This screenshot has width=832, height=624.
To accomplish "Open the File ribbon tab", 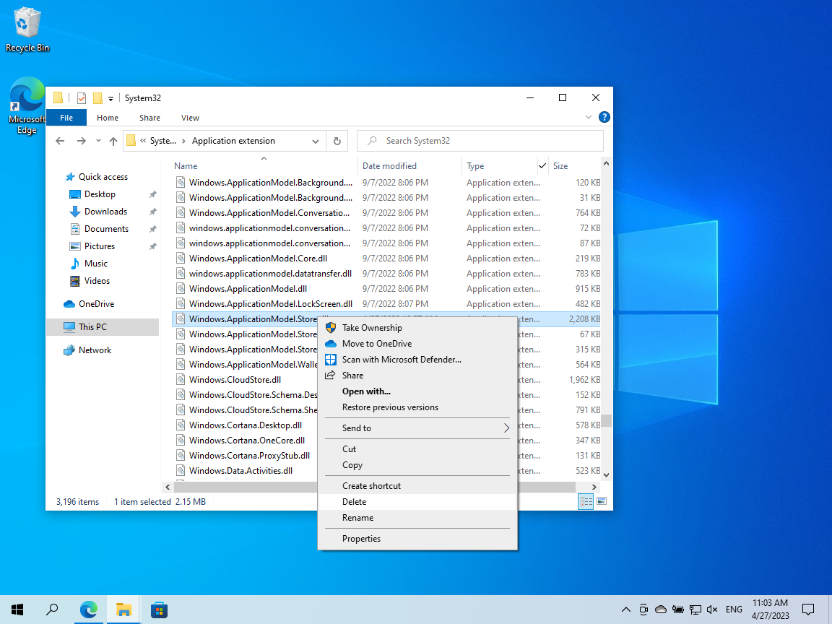I will [x=66, y=118].
